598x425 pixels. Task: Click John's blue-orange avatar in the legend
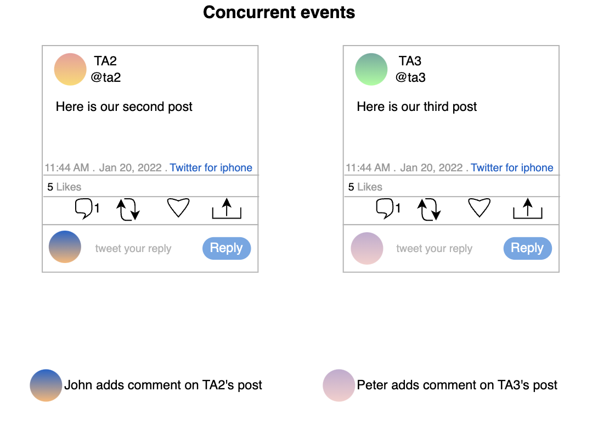coord(46,385)
